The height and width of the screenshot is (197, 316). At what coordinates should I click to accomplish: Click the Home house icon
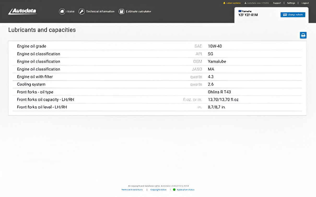(62, 11)
